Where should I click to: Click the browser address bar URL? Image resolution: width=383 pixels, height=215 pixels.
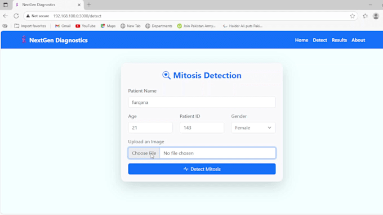[77, 16]
